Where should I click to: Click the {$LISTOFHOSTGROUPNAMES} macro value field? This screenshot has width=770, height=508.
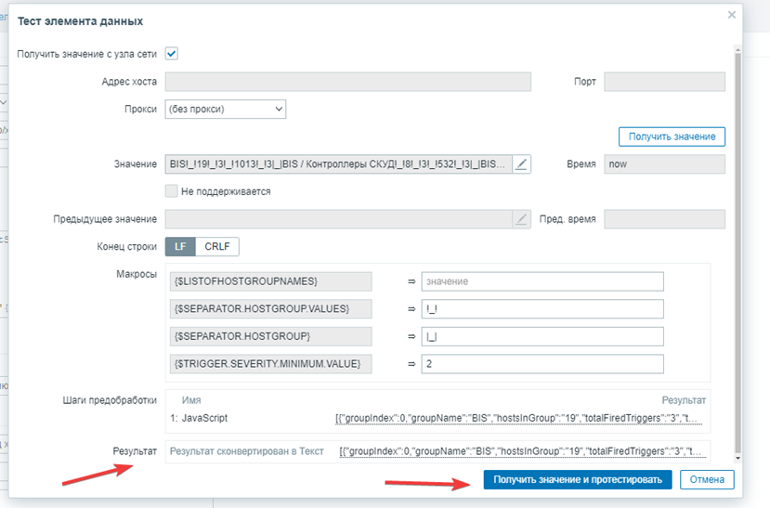tap(542, 281)
